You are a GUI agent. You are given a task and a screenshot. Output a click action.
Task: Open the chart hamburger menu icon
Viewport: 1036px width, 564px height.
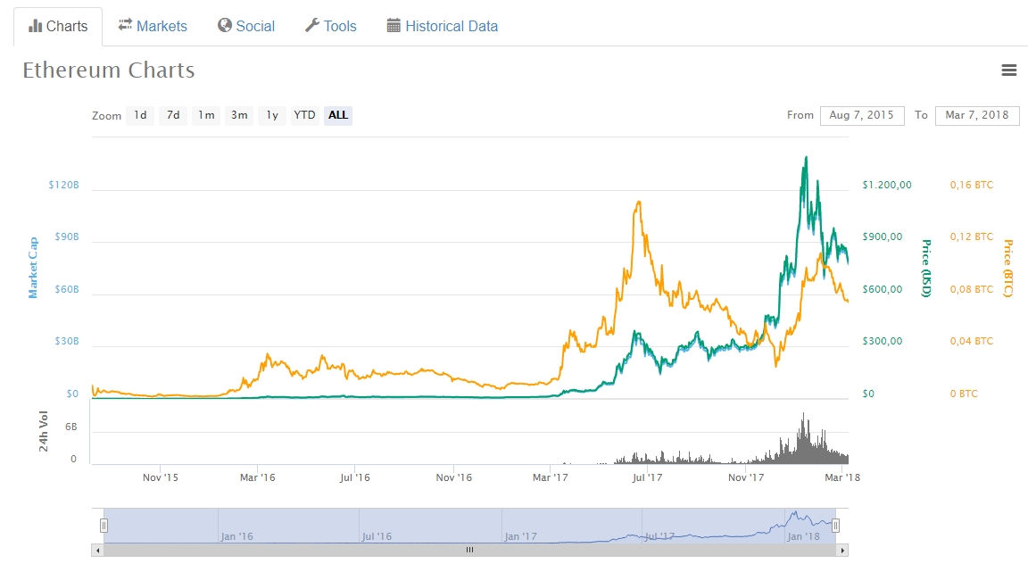click(1008, 70)
